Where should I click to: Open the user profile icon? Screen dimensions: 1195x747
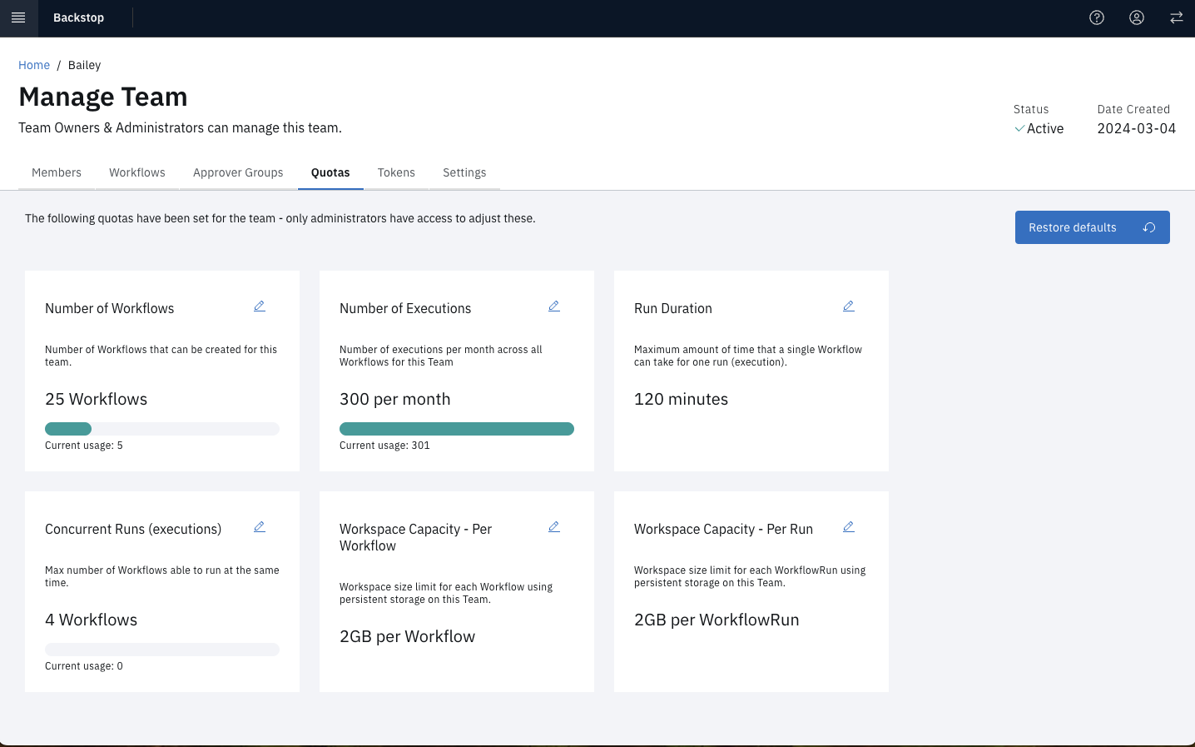(1137, 17)
